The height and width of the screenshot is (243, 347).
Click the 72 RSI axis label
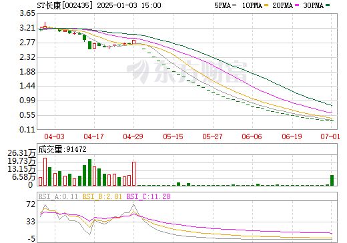tap(31, 204)
